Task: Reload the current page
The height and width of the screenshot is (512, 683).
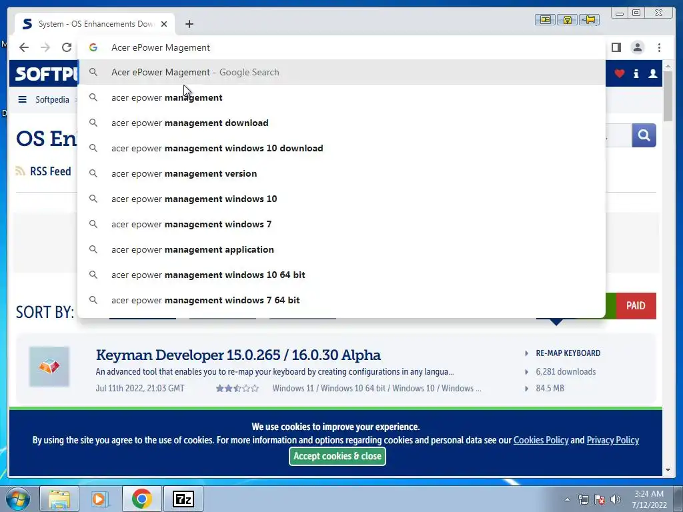Action: click(67, 47)
